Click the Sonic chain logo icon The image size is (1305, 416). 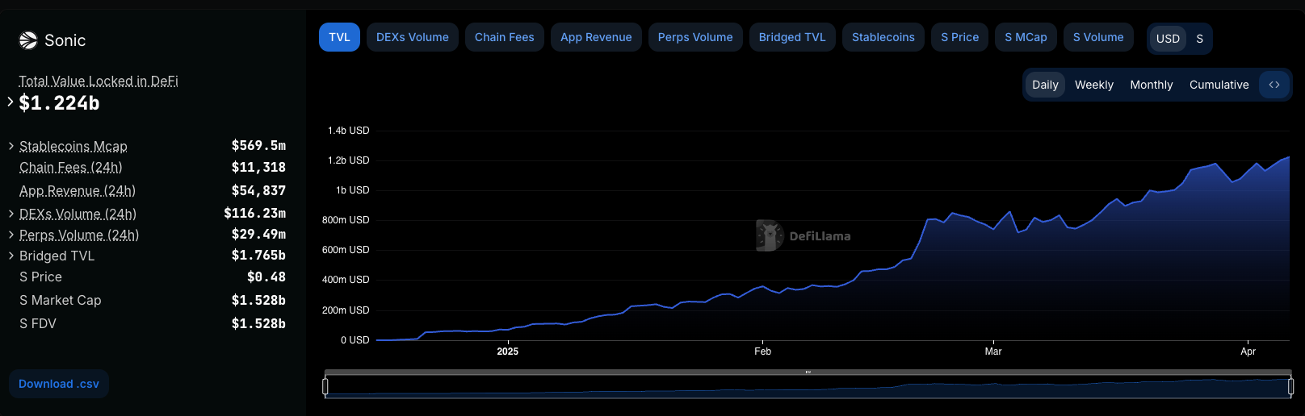pyautogui.click(x=28, y=40)
